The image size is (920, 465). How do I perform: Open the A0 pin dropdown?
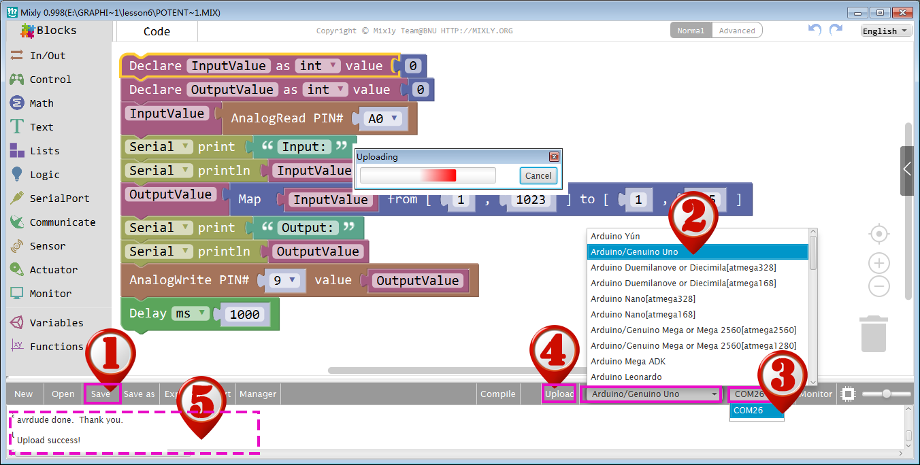[x=382, y=118]
